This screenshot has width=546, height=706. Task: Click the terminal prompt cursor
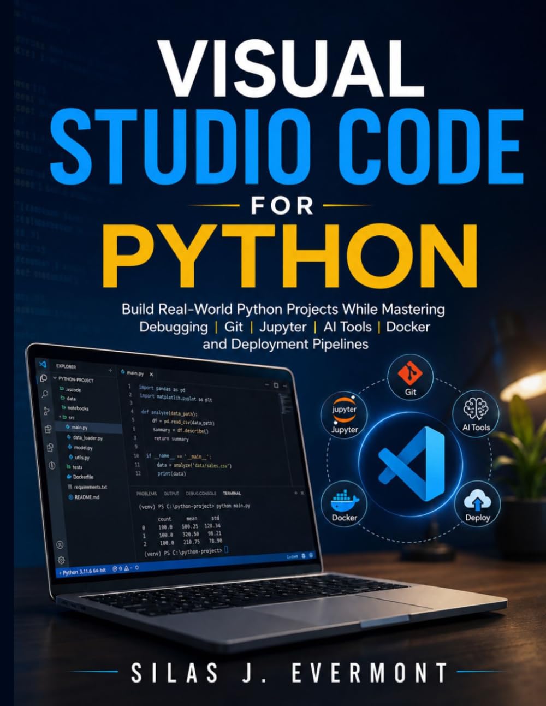227,550
